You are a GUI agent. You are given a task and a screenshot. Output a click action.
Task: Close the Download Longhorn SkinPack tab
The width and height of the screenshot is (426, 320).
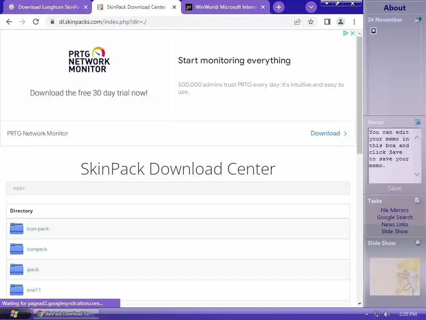(86, 7)
